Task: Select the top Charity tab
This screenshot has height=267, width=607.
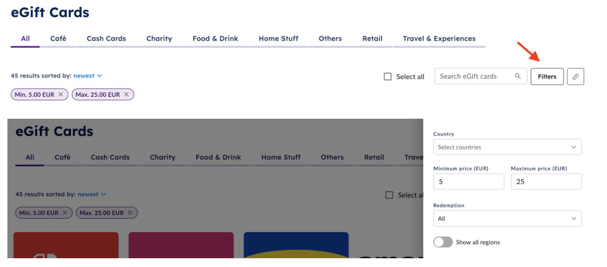Action: point(159,39)
